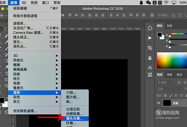Choose 浏览联机滤镜... item
This screenshot has height=127, width=187.
(35, 111)
